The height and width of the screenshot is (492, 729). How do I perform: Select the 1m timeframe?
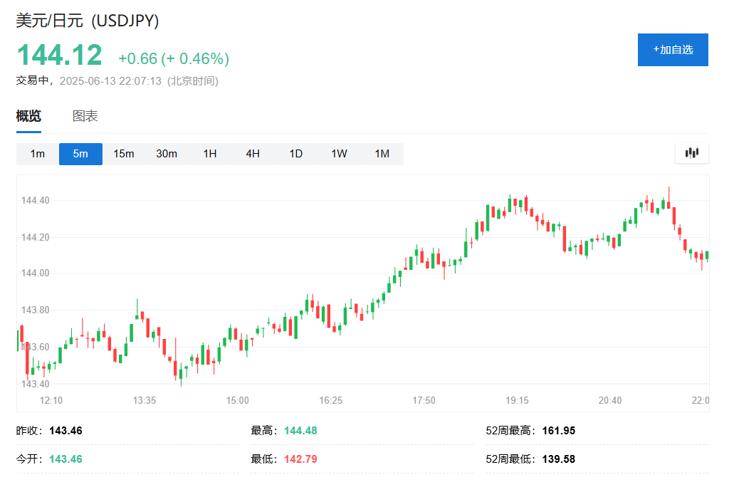(x=38, y=154)
